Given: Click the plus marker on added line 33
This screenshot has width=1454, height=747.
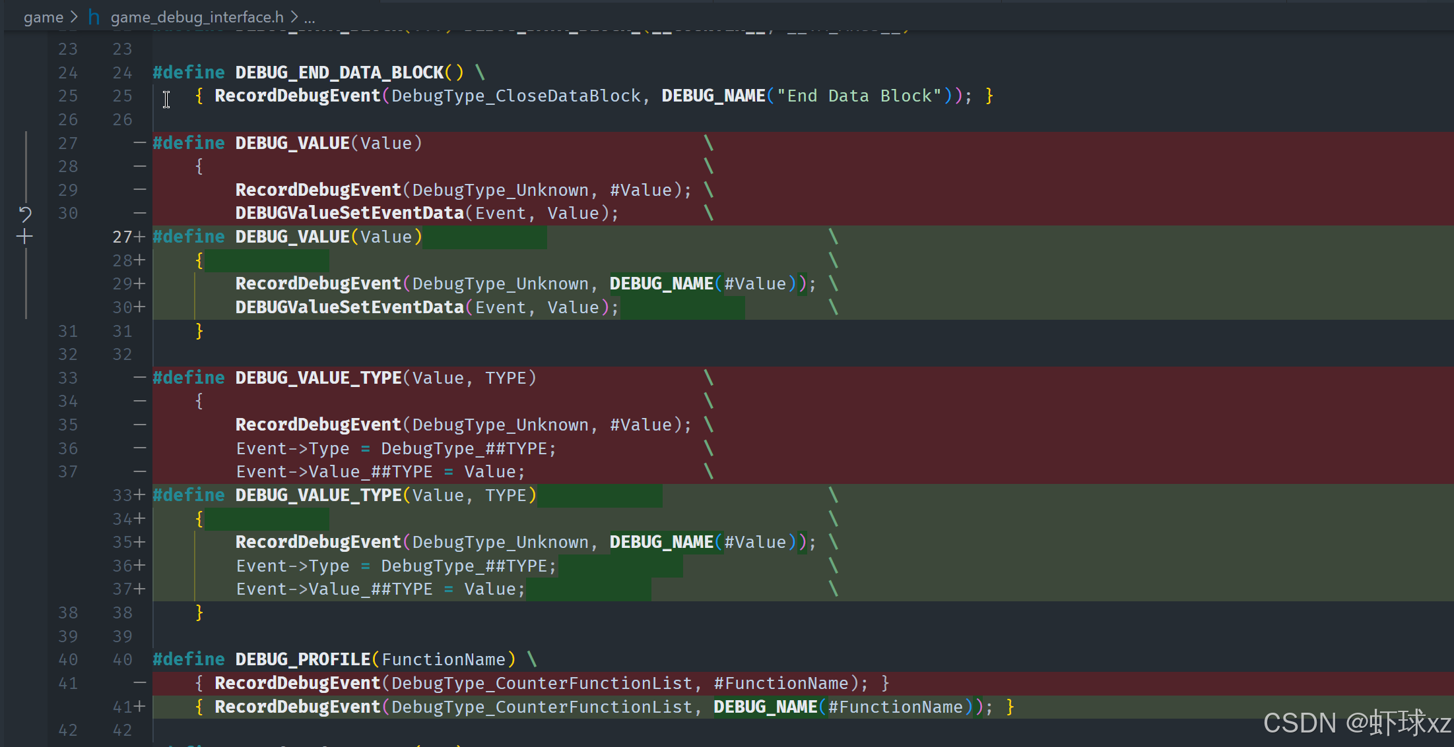Looking at the screenshot, I should [x=139, y=495].
